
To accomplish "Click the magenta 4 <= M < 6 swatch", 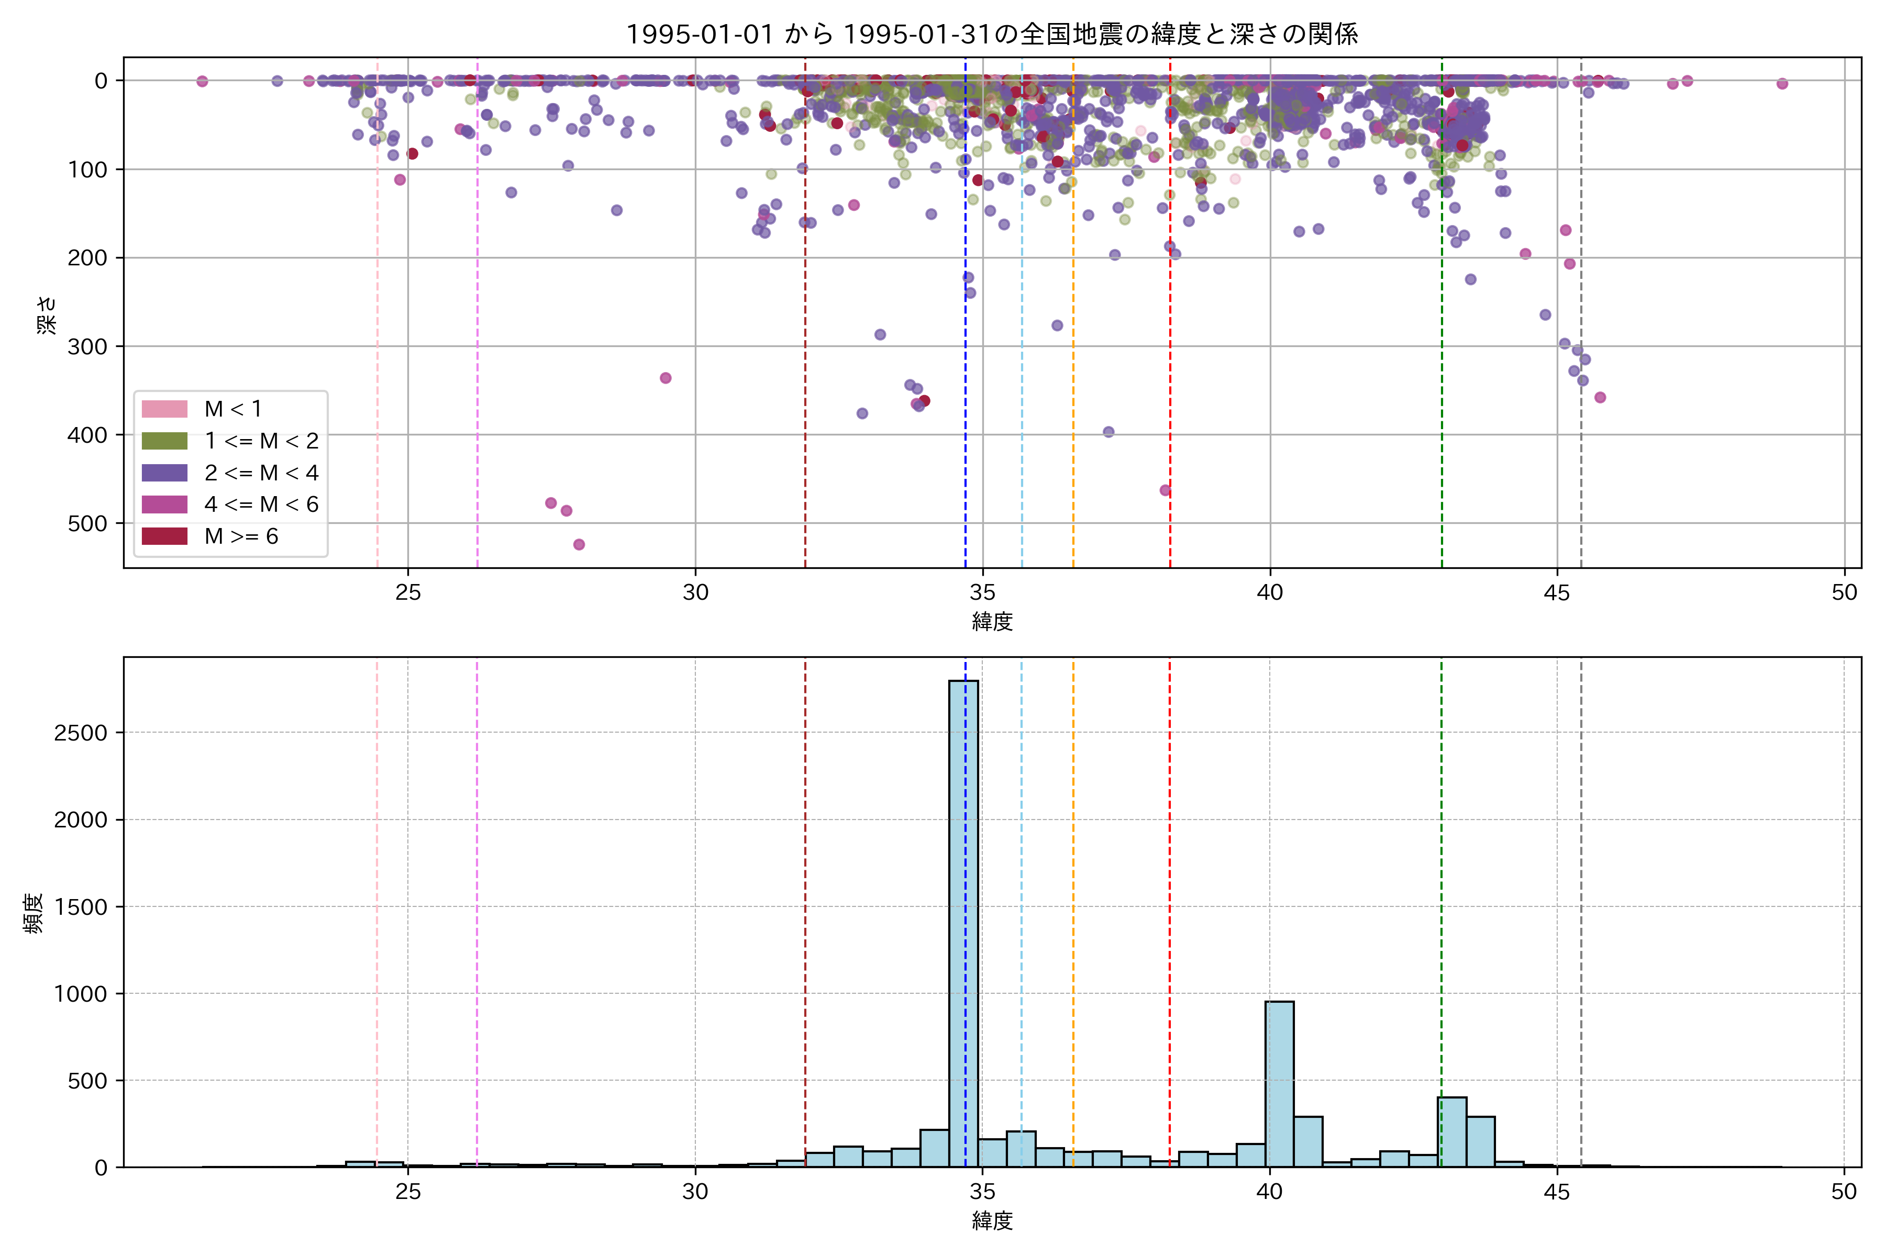I will (x=164, y=504).
